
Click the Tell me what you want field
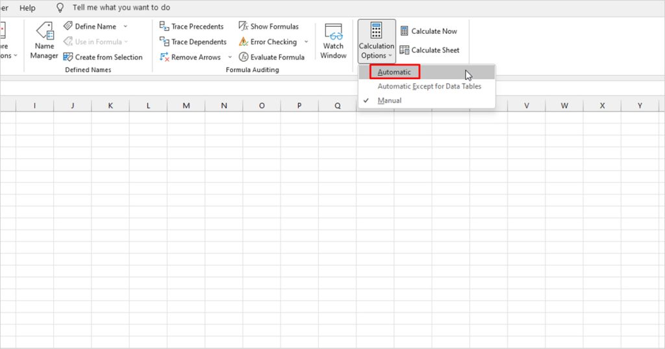pyautogui.click(x=121, y=8)
